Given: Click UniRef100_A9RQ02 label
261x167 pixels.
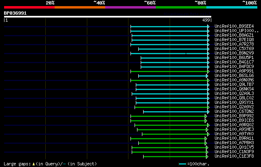Looking at the screenshot, I should 234,125.
